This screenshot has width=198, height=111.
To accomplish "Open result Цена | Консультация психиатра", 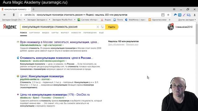I will (x=42, y=76).
